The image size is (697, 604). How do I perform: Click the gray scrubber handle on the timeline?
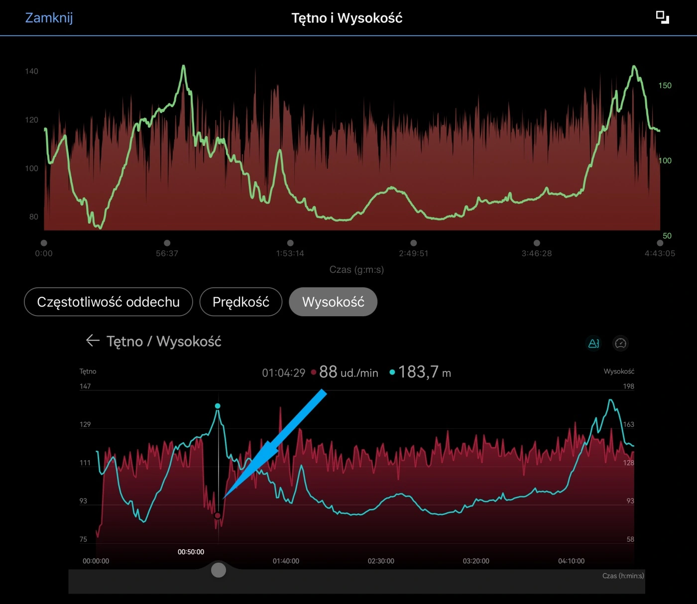(x=219, y=570)
